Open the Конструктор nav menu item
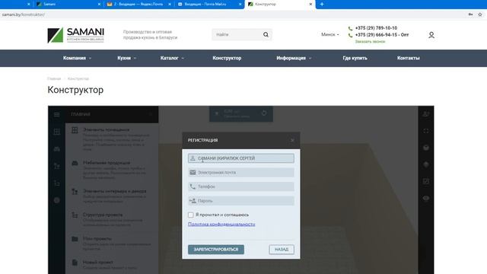This screenshot has width=487, height=274. point(227,58)
